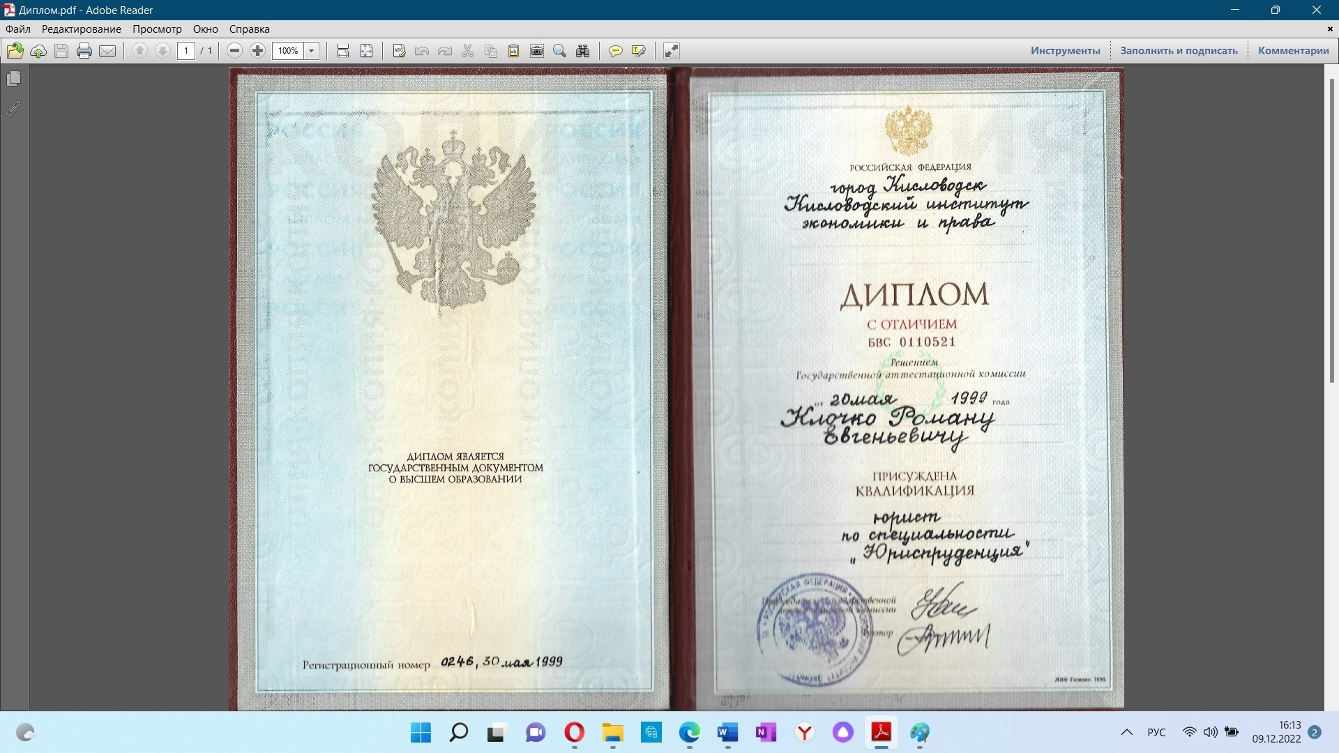Zoom in with the plus button

coord(257,51)
